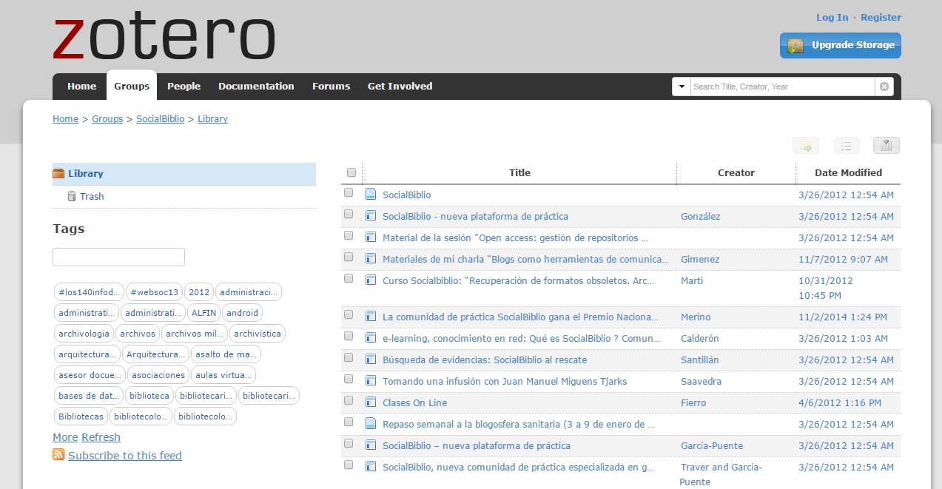Open the search options dropdown arrow
The width and height of the screenshot is (942, 489).
pos(681,87)
